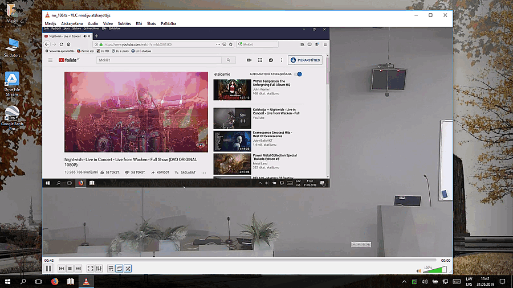
Task: Click the LU E-studijas bookmark in recorded Firefox
Action: point(141,51)
